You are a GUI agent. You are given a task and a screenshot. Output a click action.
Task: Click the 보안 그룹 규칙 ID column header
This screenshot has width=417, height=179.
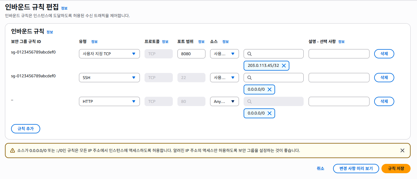coord(26,42)
